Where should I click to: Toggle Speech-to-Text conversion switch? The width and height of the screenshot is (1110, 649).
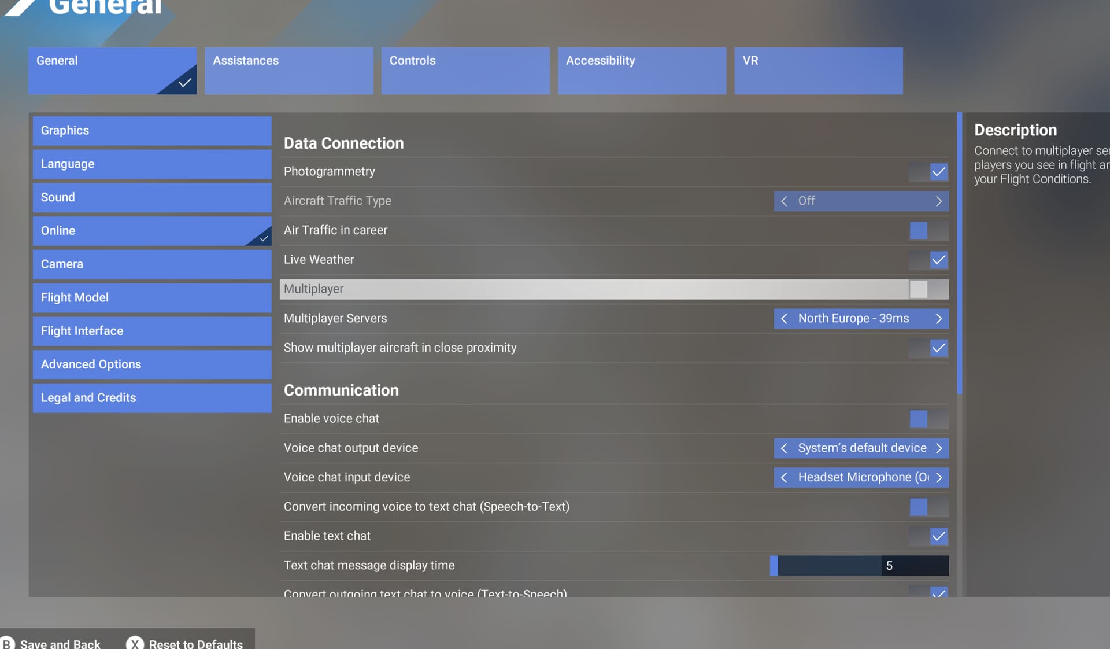click(x=928, y=507)
